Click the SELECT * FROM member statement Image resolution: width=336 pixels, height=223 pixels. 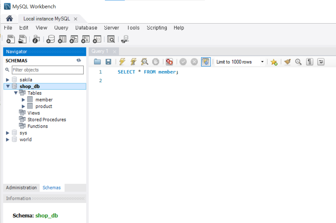click(148, 72)
